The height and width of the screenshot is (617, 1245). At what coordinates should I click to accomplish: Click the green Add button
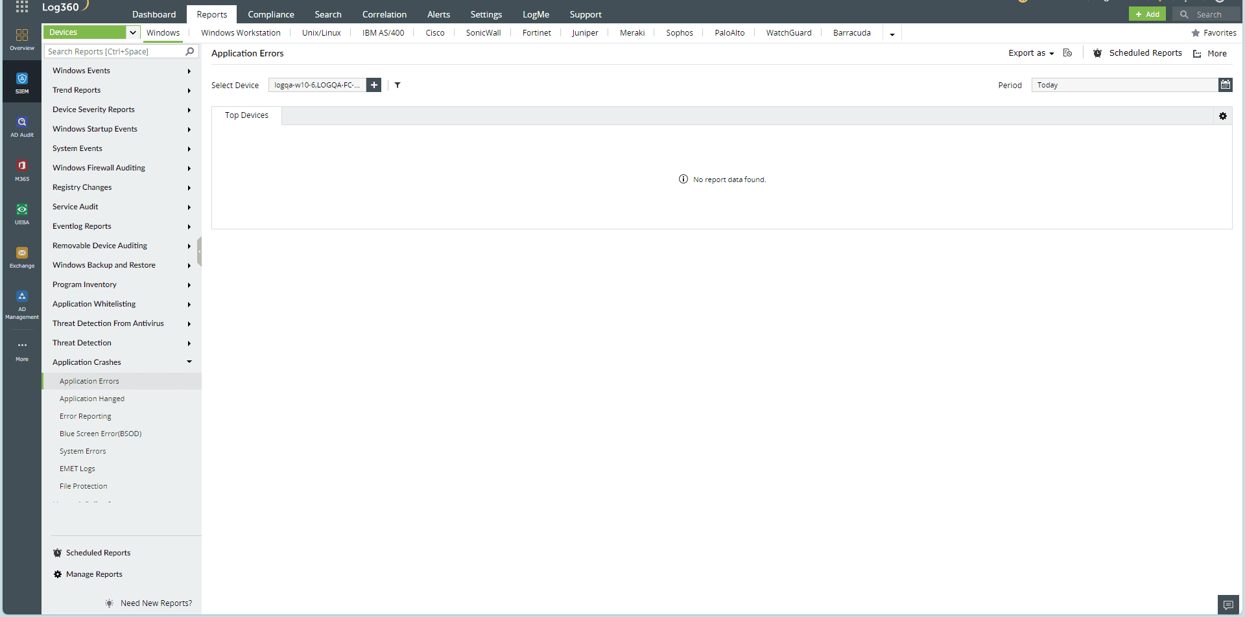click(x=1147, y=14)
